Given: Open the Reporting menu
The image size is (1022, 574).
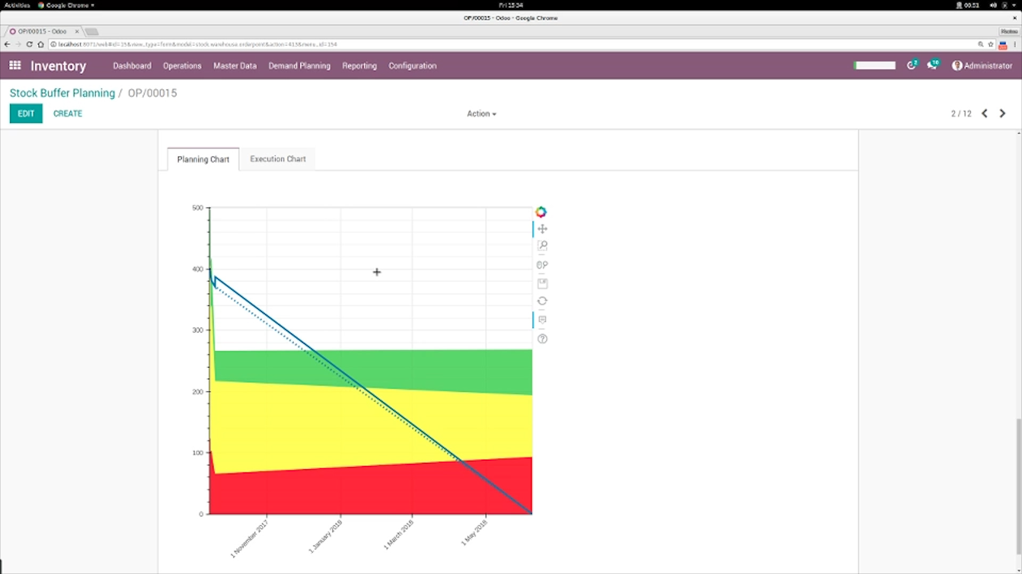Looking at the screenshot, I should click(x=359, y=66).
